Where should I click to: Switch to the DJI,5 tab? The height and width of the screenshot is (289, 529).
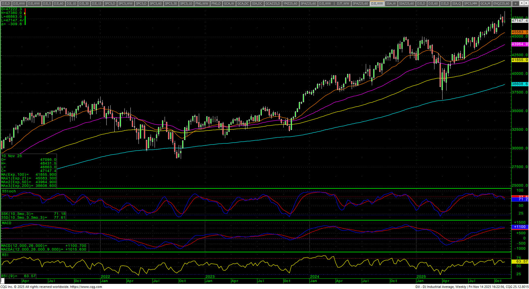pyautogui.click(x=47, y=3)
